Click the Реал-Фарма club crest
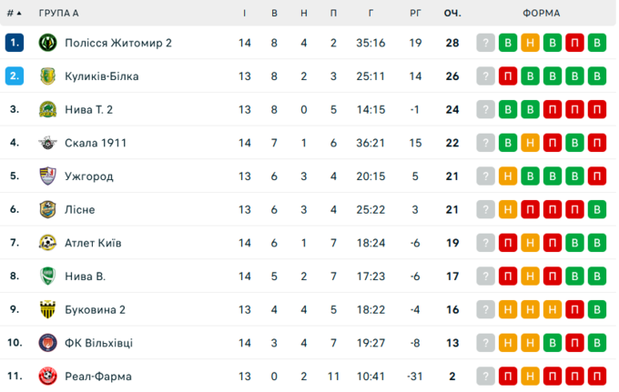The height and width of the screenshot is (392, 619). (48, 376)
